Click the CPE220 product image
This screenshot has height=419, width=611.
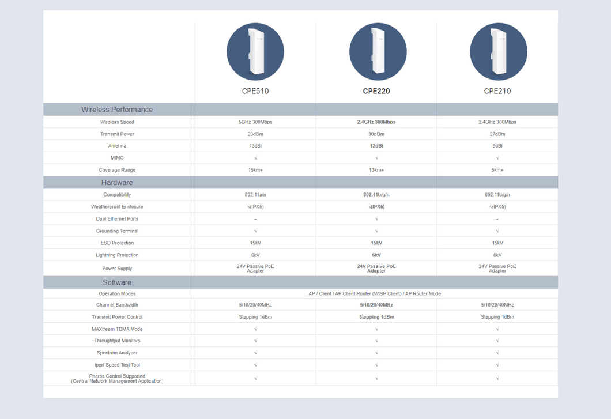point(378,52)
